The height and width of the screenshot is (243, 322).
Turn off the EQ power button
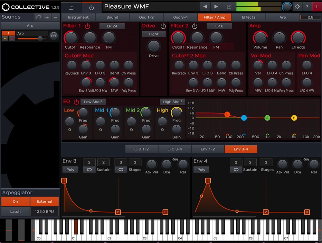tap(76, 102)
